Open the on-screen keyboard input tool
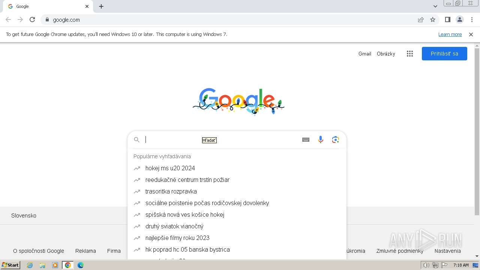Image resolution: width=480 pixels, height=270 pixels. tap(306, 140)
